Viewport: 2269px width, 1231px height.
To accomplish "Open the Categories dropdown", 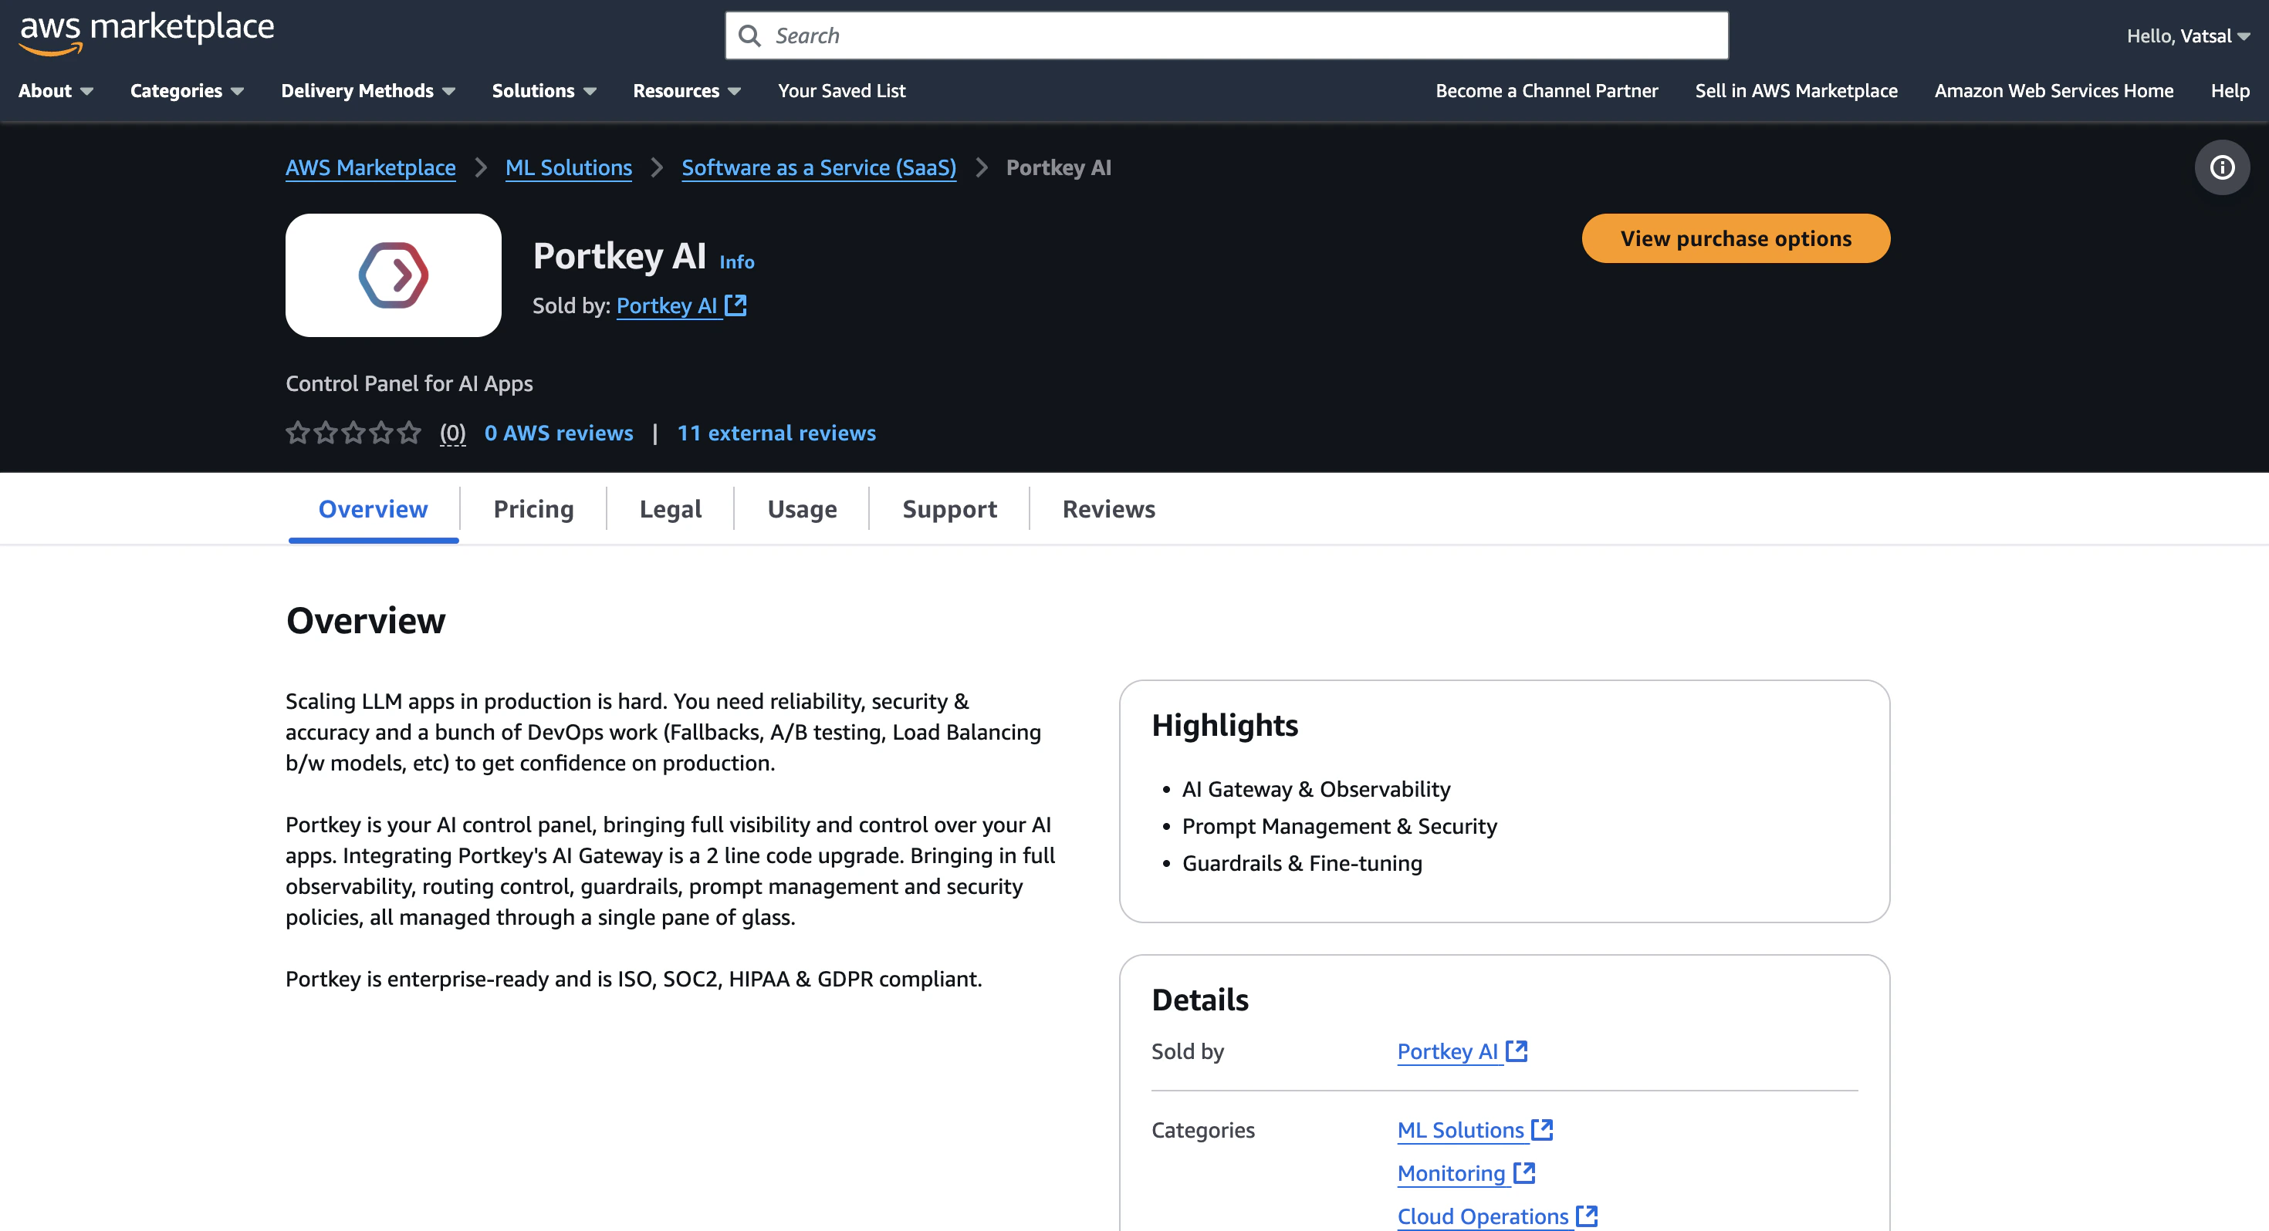I will 187,91.
